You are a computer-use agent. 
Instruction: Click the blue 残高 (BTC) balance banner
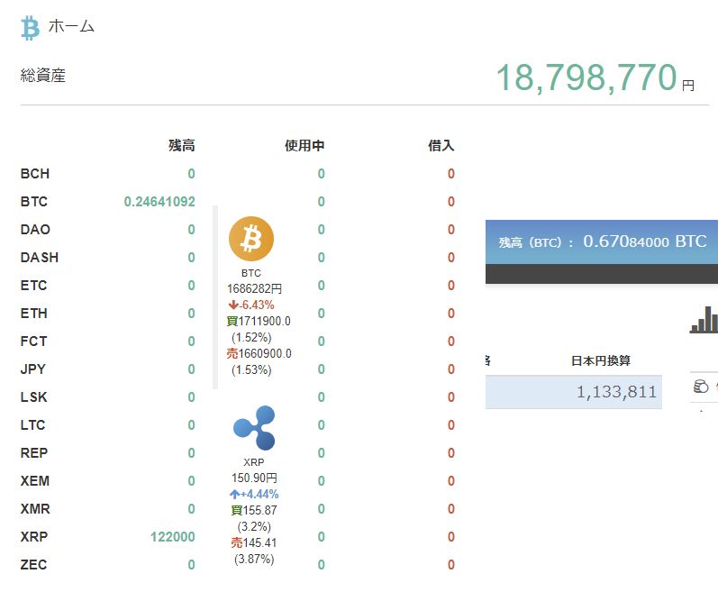pos(602,241)
